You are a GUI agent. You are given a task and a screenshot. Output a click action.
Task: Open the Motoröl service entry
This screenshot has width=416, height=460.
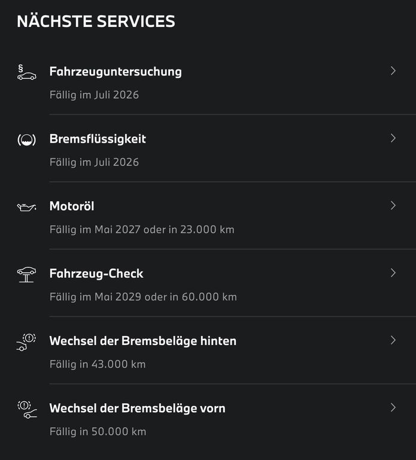[x=72, y=206]
